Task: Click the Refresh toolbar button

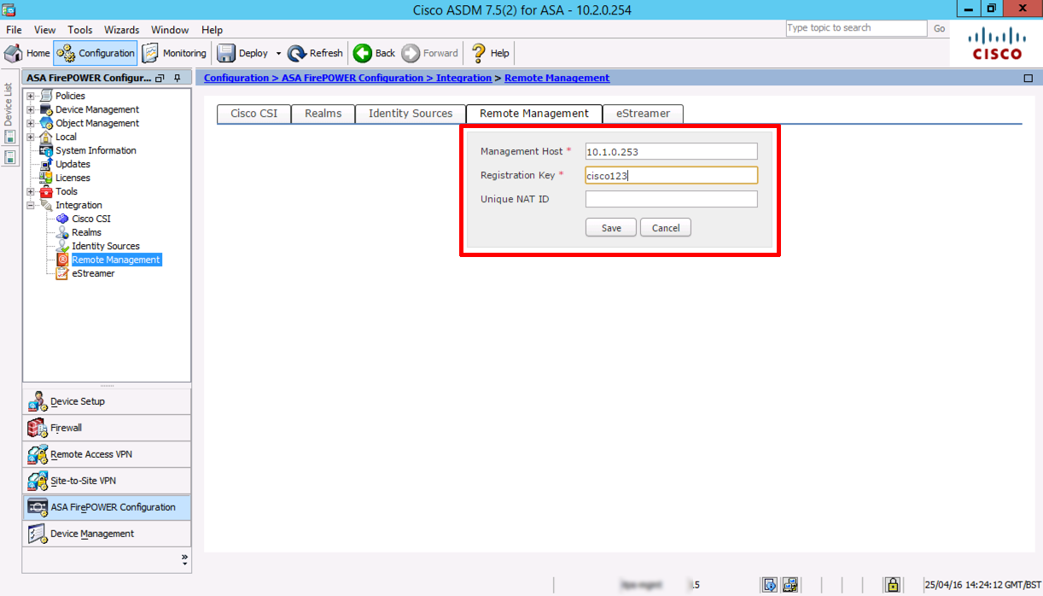Action: point(316,53)
